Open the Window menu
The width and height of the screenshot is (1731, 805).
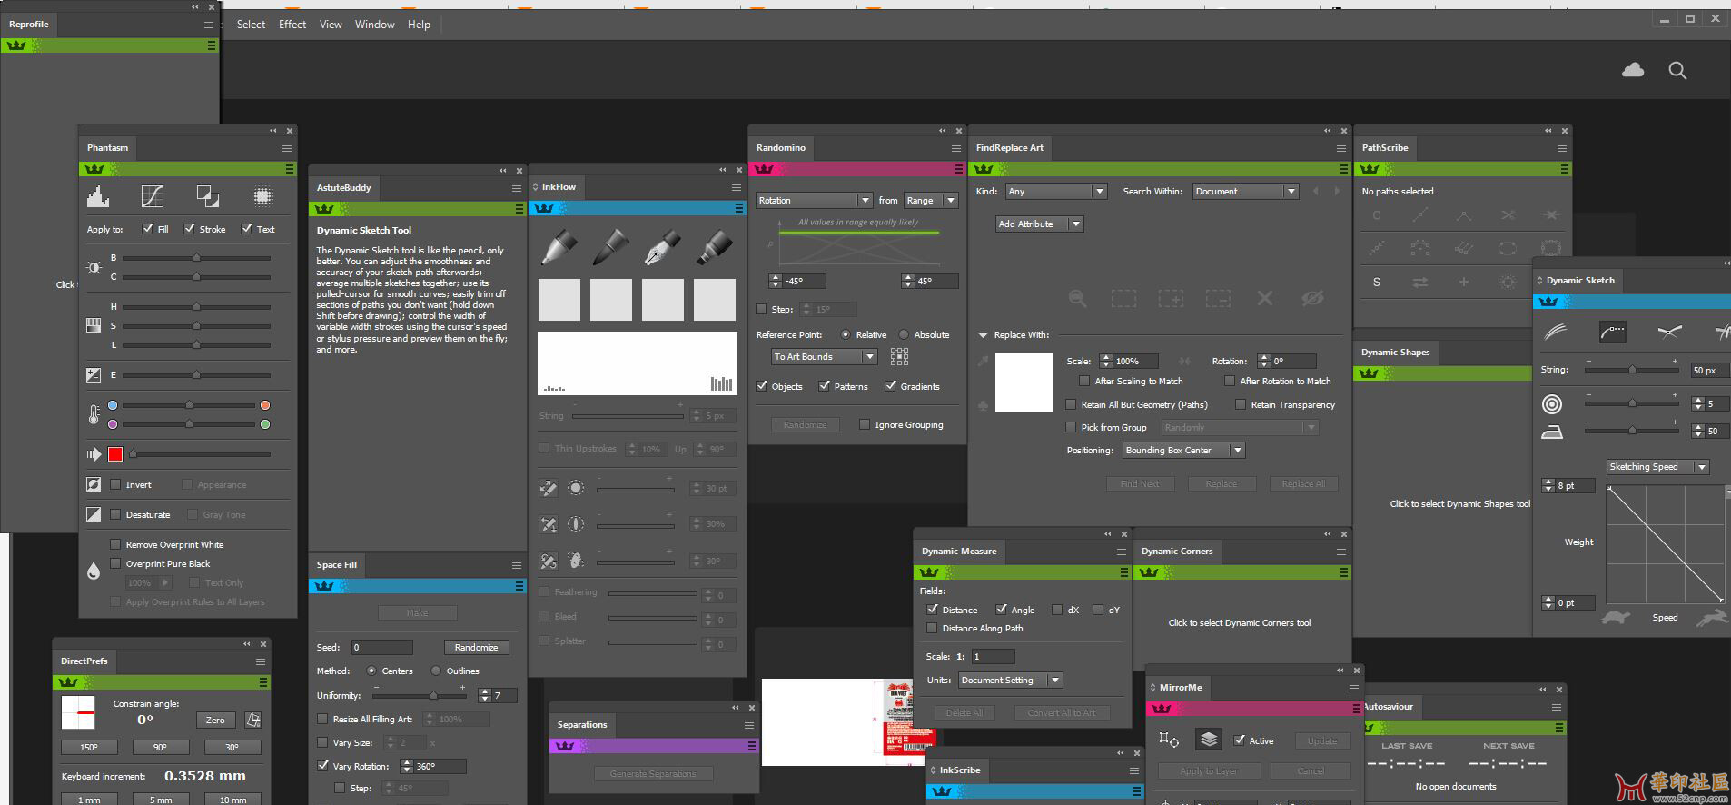click(374, 25)
